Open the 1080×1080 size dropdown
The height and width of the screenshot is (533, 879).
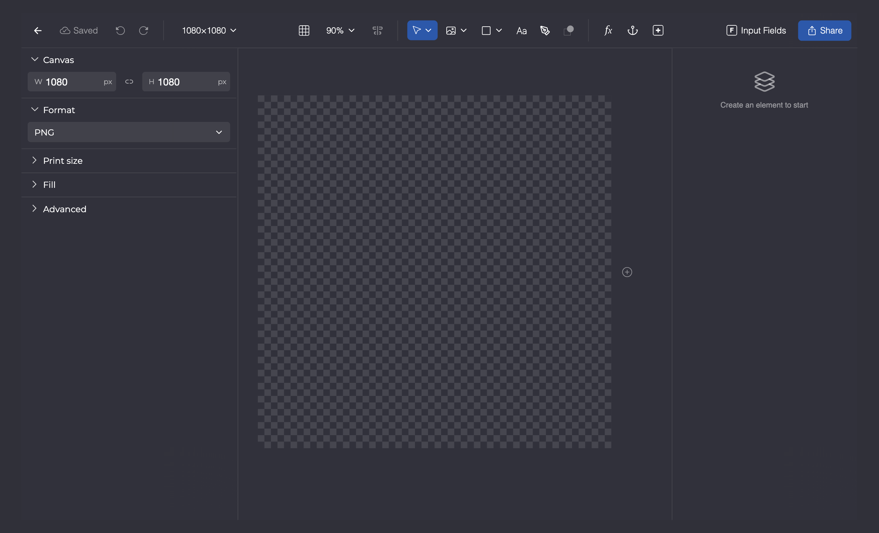209,31
